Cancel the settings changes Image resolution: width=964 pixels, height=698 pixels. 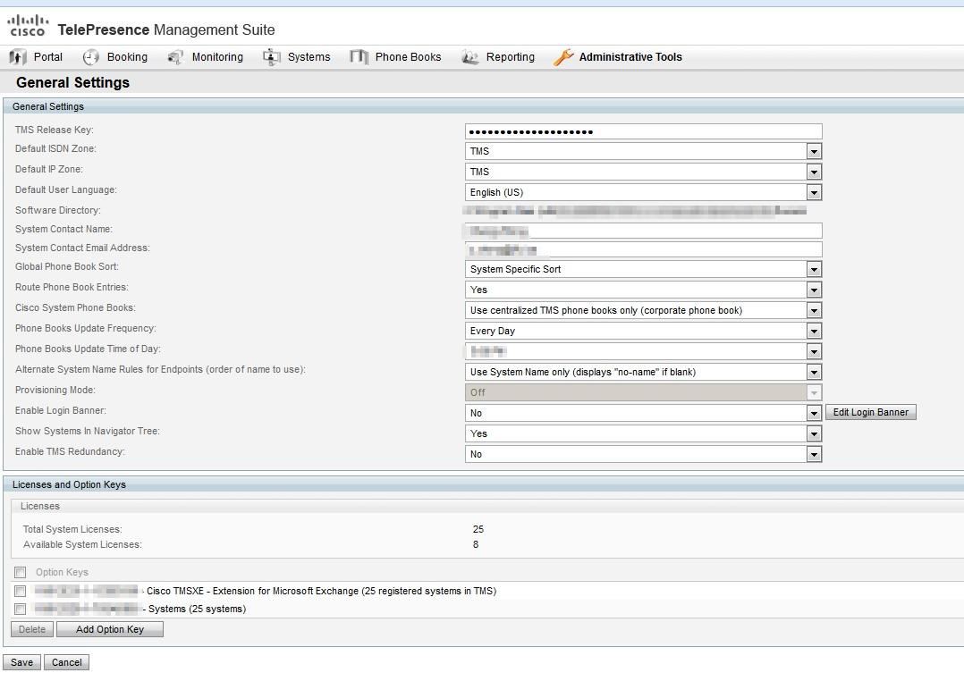pyautogui.click(x=66, y=662)
